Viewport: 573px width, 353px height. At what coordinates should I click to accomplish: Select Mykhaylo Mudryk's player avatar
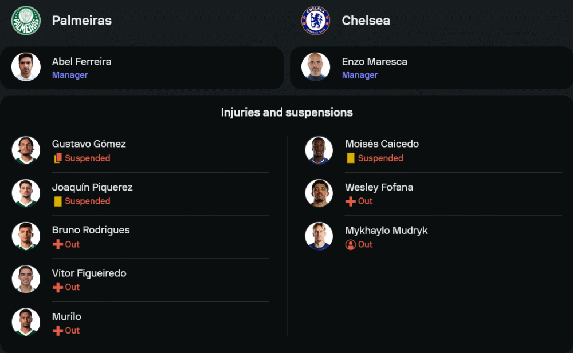pyautogui.click(x=319, y=236)
